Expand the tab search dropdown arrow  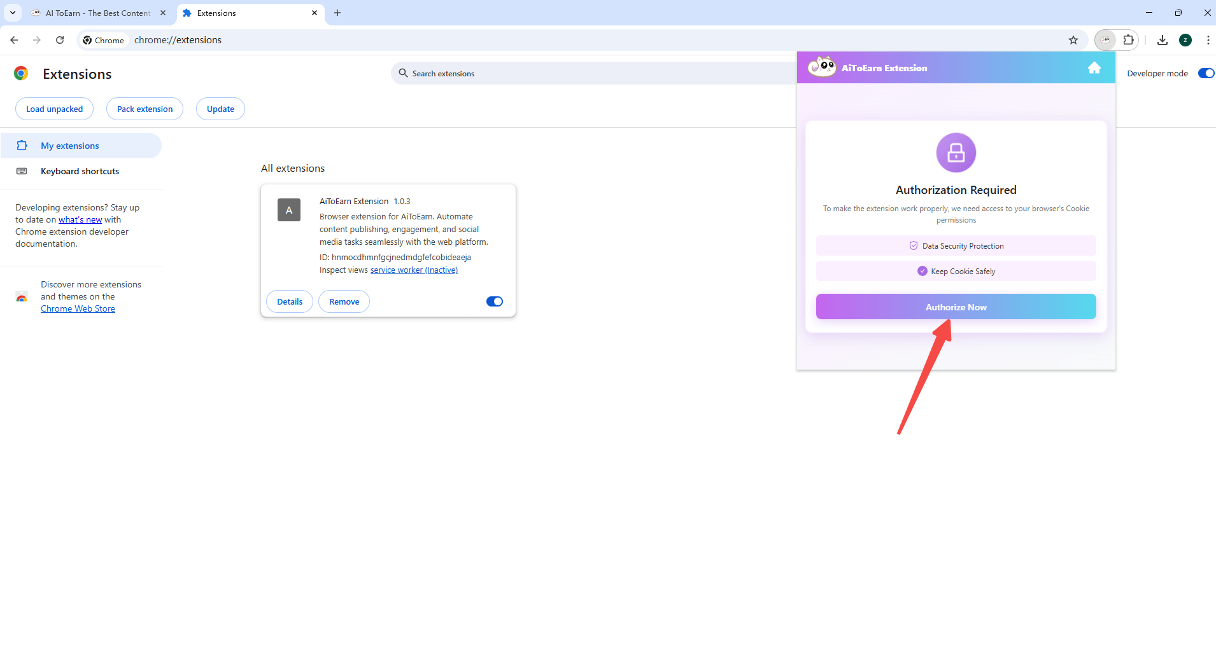pos(13,13)
